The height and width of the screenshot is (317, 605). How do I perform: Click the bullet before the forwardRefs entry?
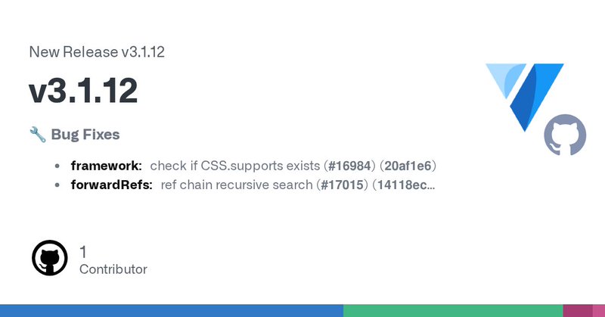[57, 185]
